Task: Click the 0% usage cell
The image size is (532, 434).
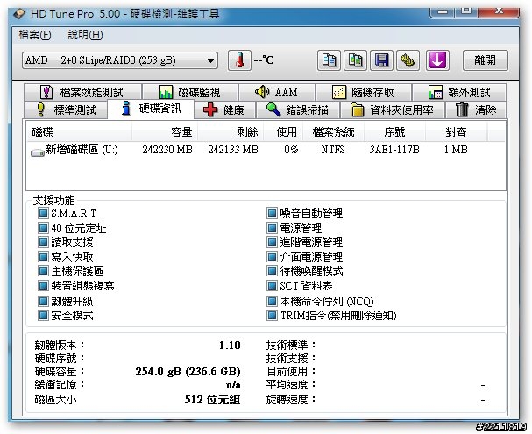Action: click(x=291, y=150)
